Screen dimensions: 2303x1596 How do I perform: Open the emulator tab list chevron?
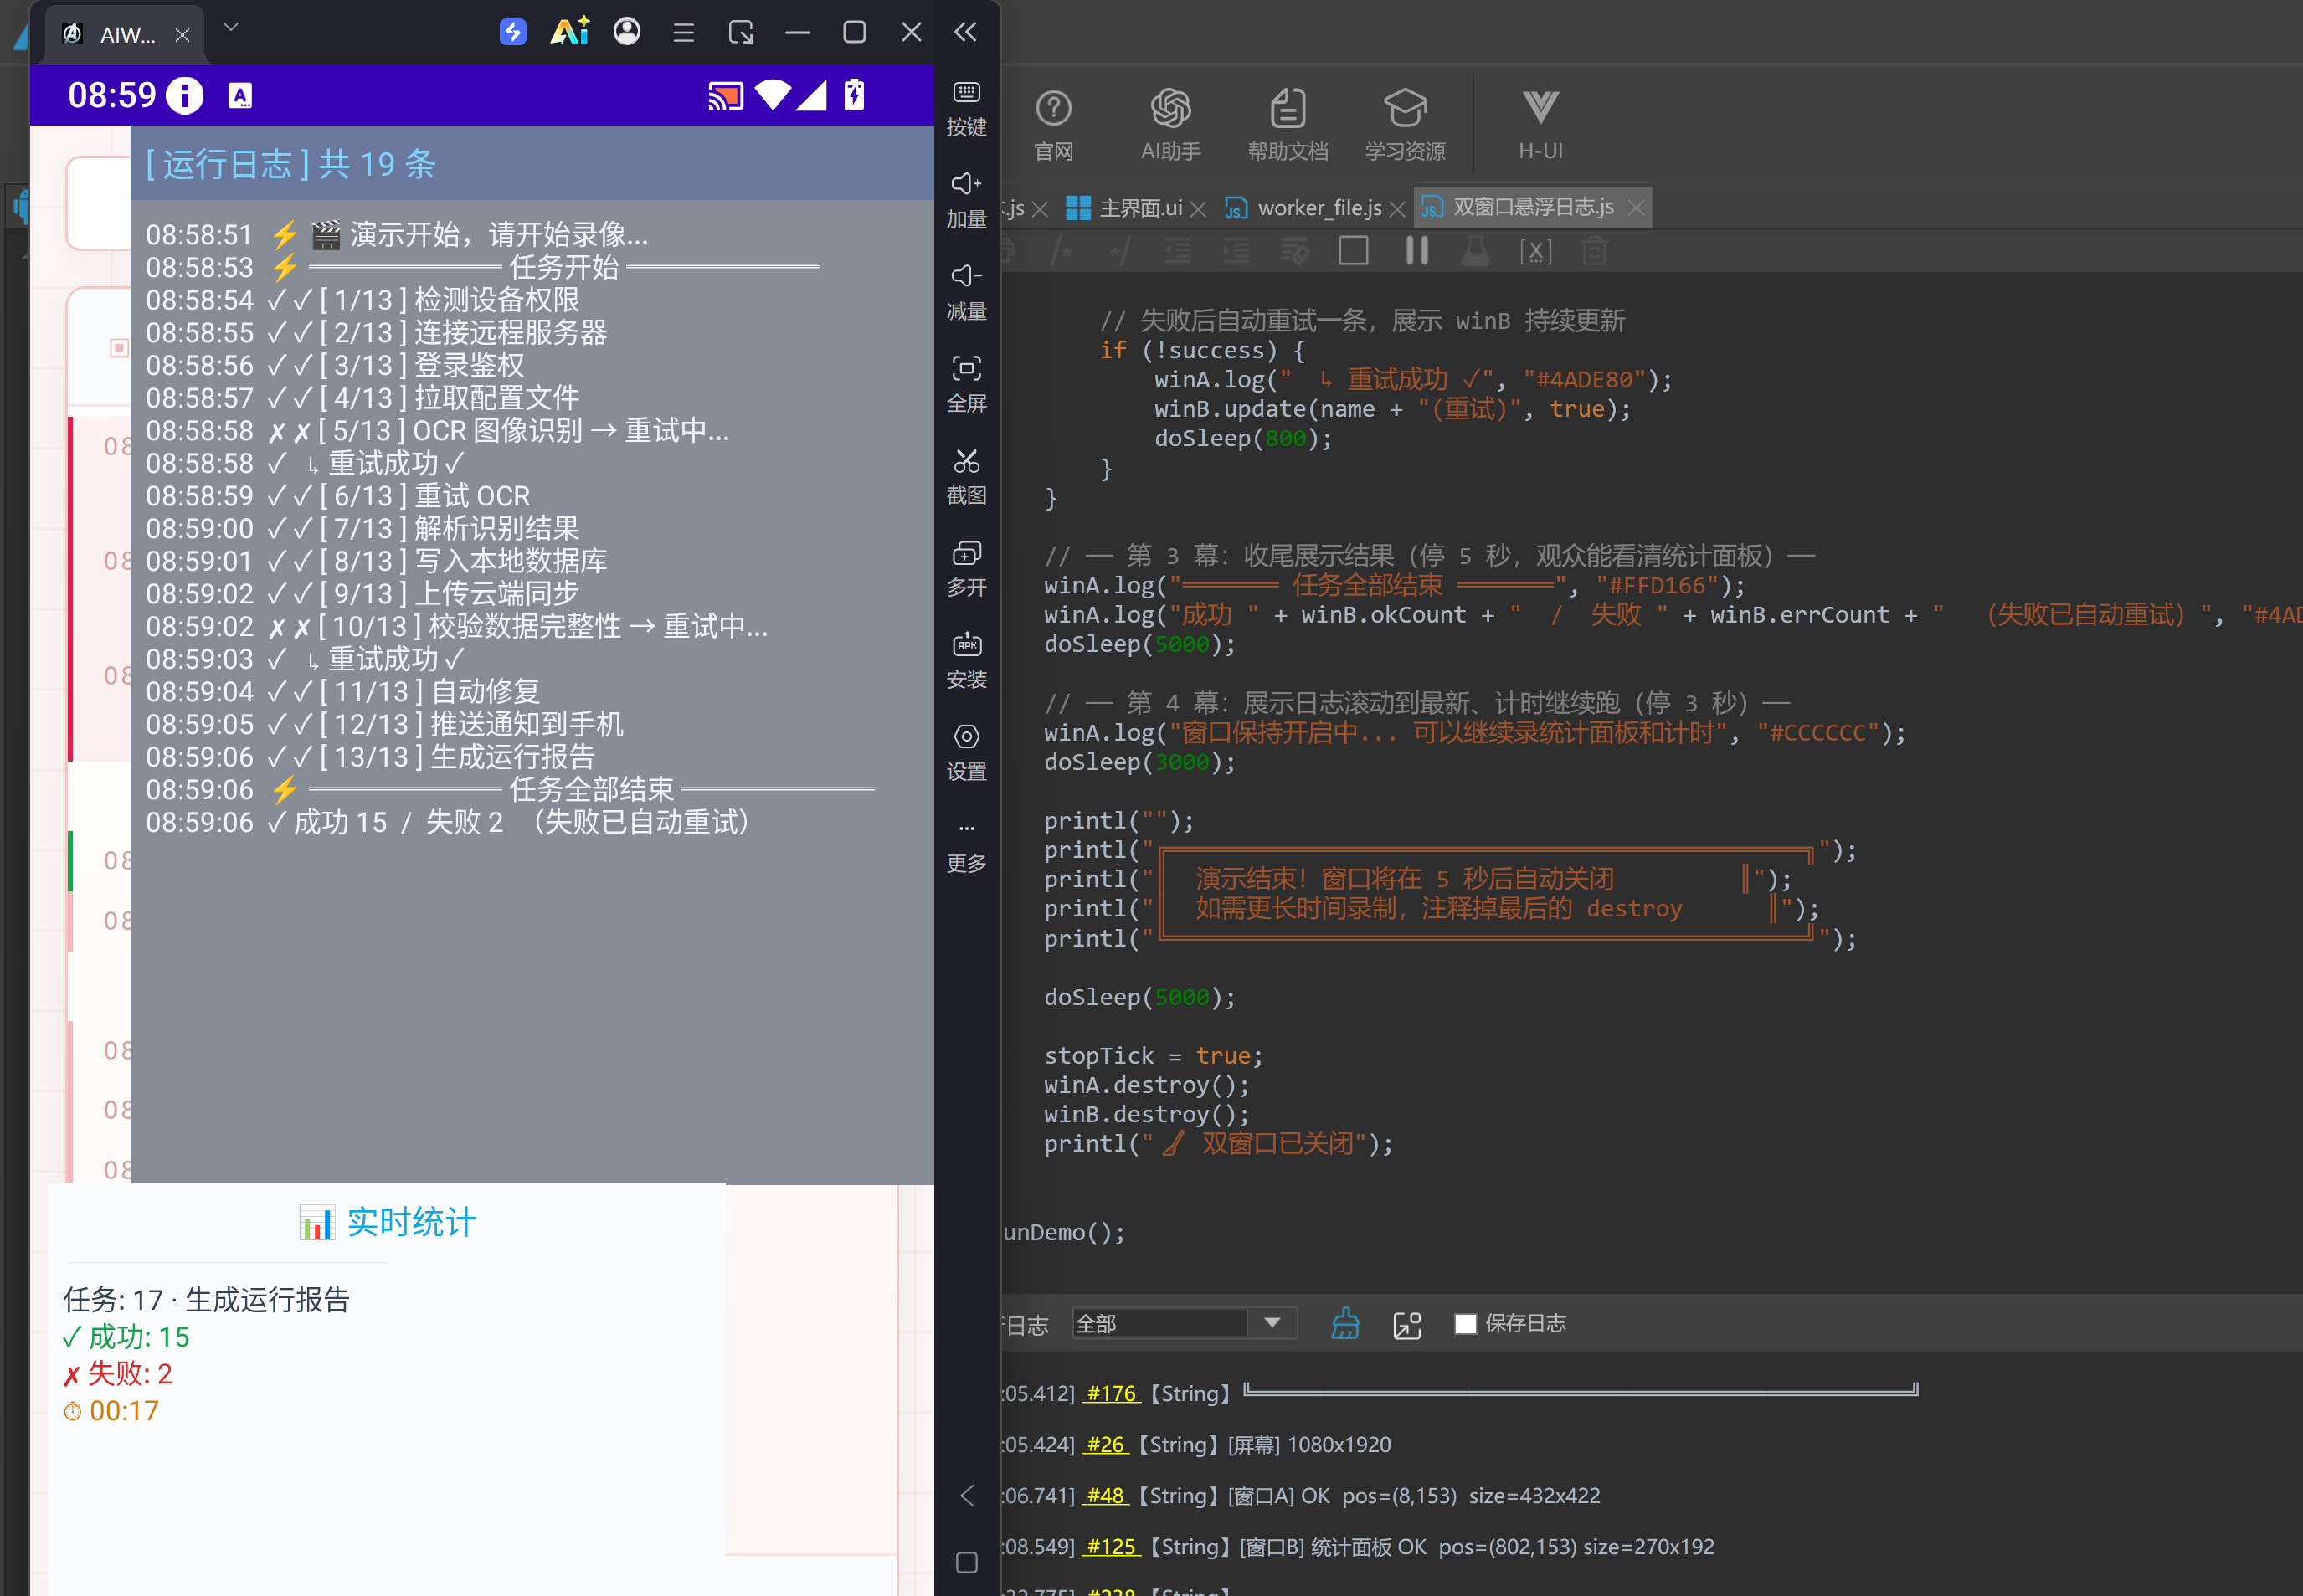[231, 27]
